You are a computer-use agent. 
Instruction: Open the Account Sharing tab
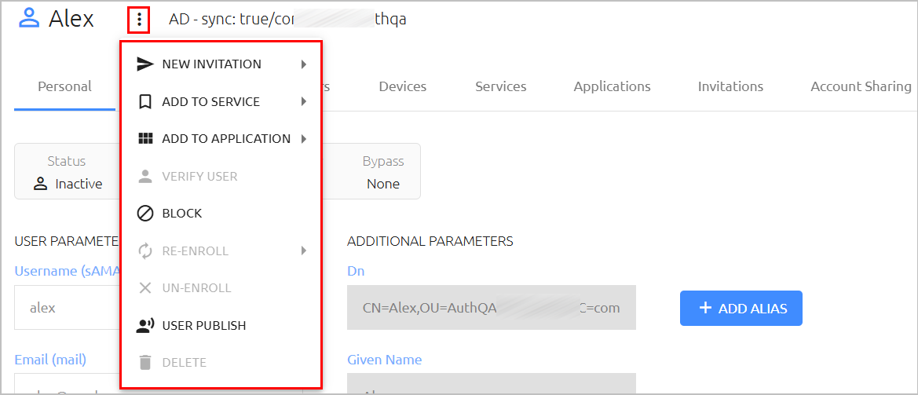[x=861, y=86]
